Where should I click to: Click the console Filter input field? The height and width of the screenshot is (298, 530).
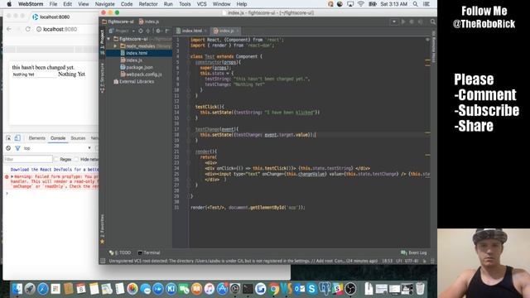[x=28, y=159]
